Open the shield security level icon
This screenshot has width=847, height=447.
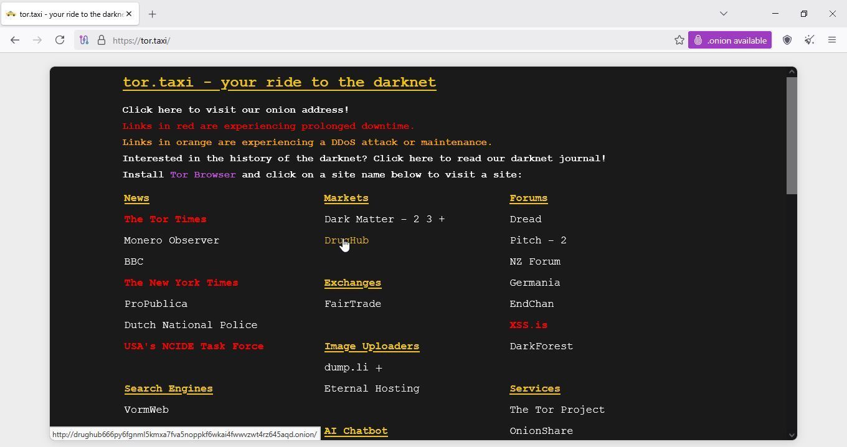pos(787,40)
